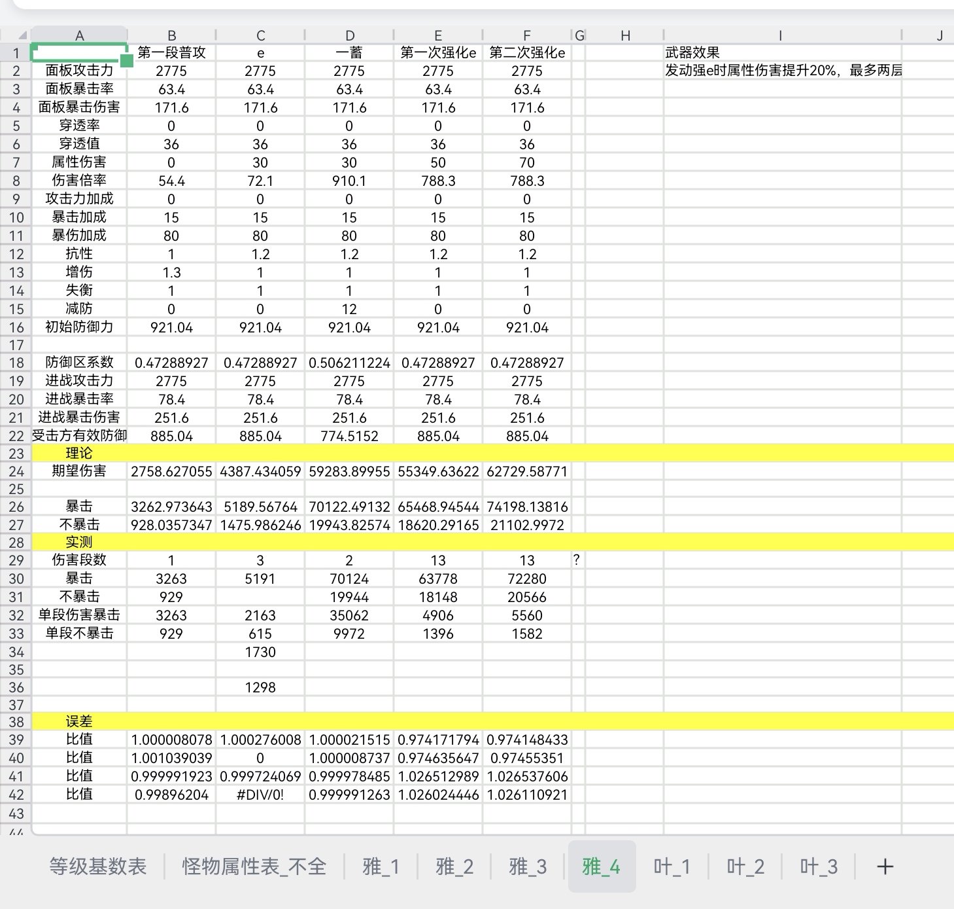Select the #DIV/0! error cell
The width and height of the screenshot is (954, 909).
[x=260, y=794]
